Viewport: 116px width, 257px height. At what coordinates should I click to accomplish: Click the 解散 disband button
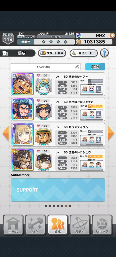(x=95, y=67)
